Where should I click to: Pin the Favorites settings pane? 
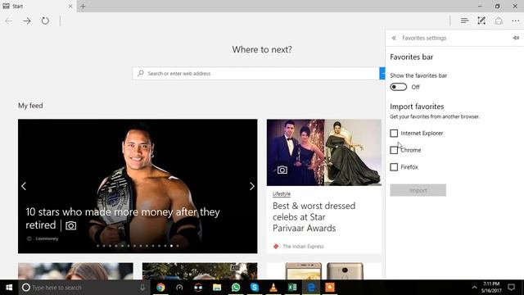pyautogui.click(x=516, y=38)
